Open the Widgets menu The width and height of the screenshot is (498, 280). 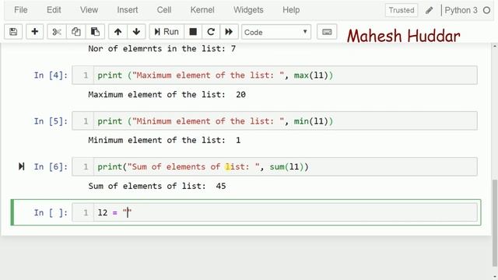point(248,10)
